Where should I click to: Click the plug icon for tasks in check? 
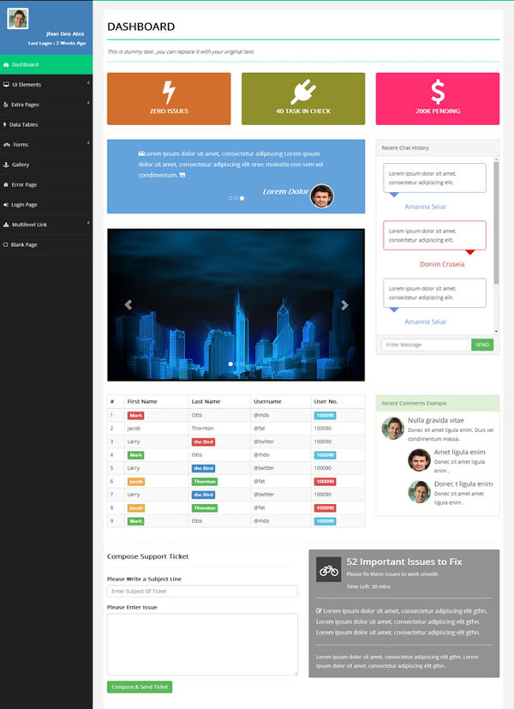click(x=302, y=92)
